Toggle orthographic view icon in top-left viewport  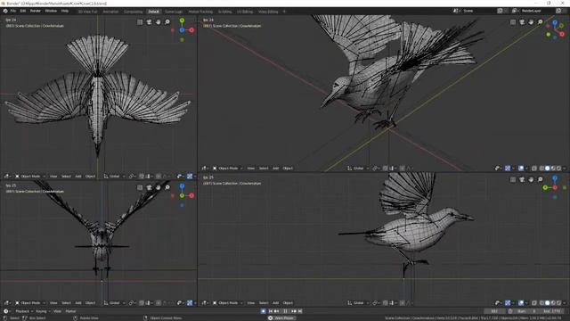point(140,22)
